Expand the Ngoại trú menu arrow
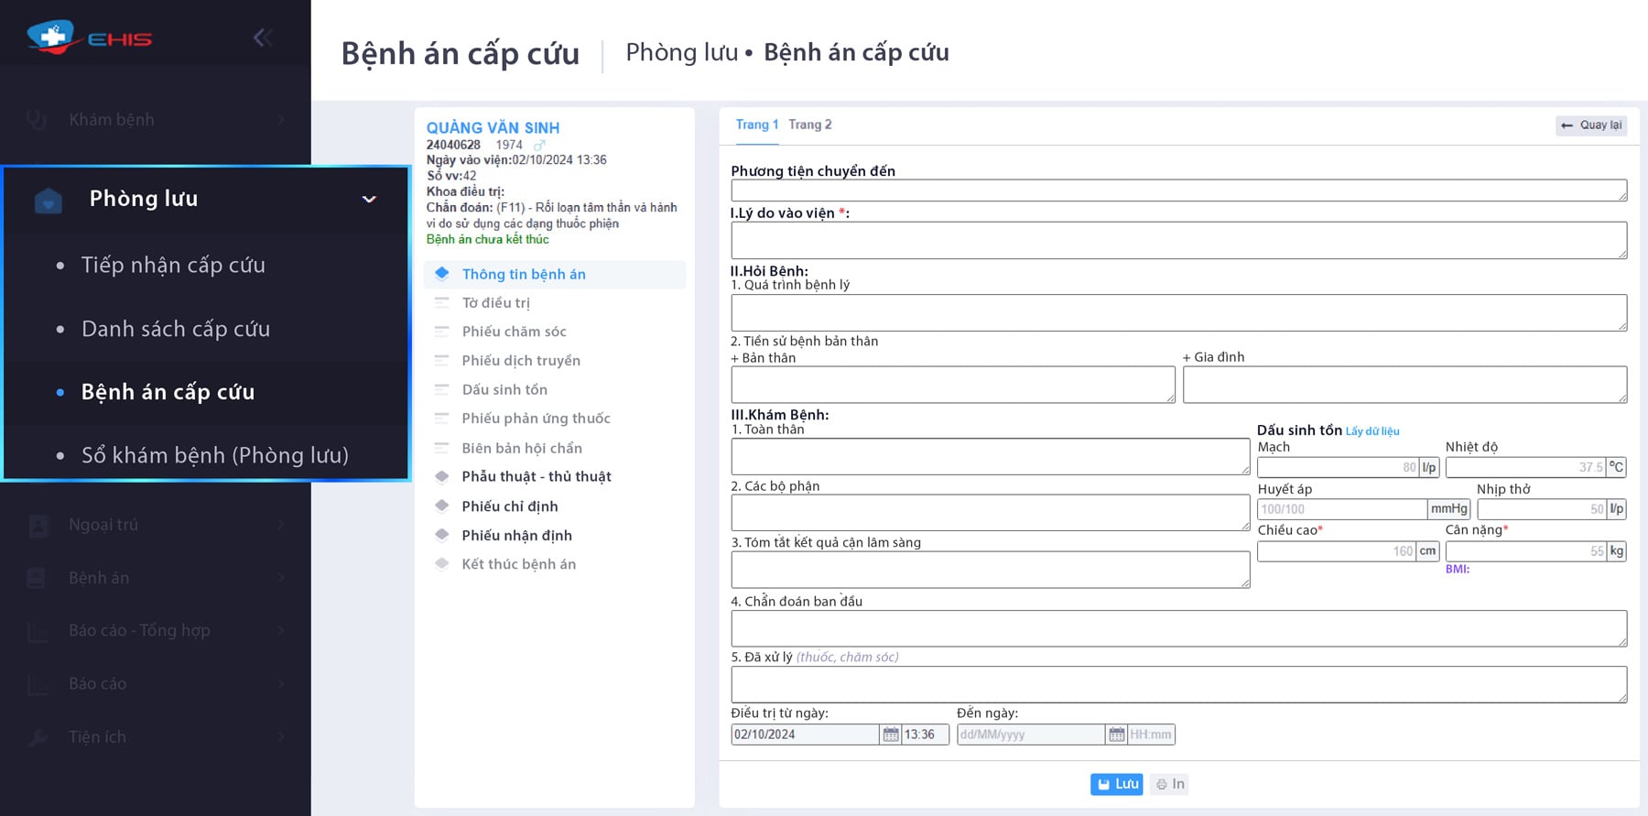The image size is (1648, 816). 281,525
